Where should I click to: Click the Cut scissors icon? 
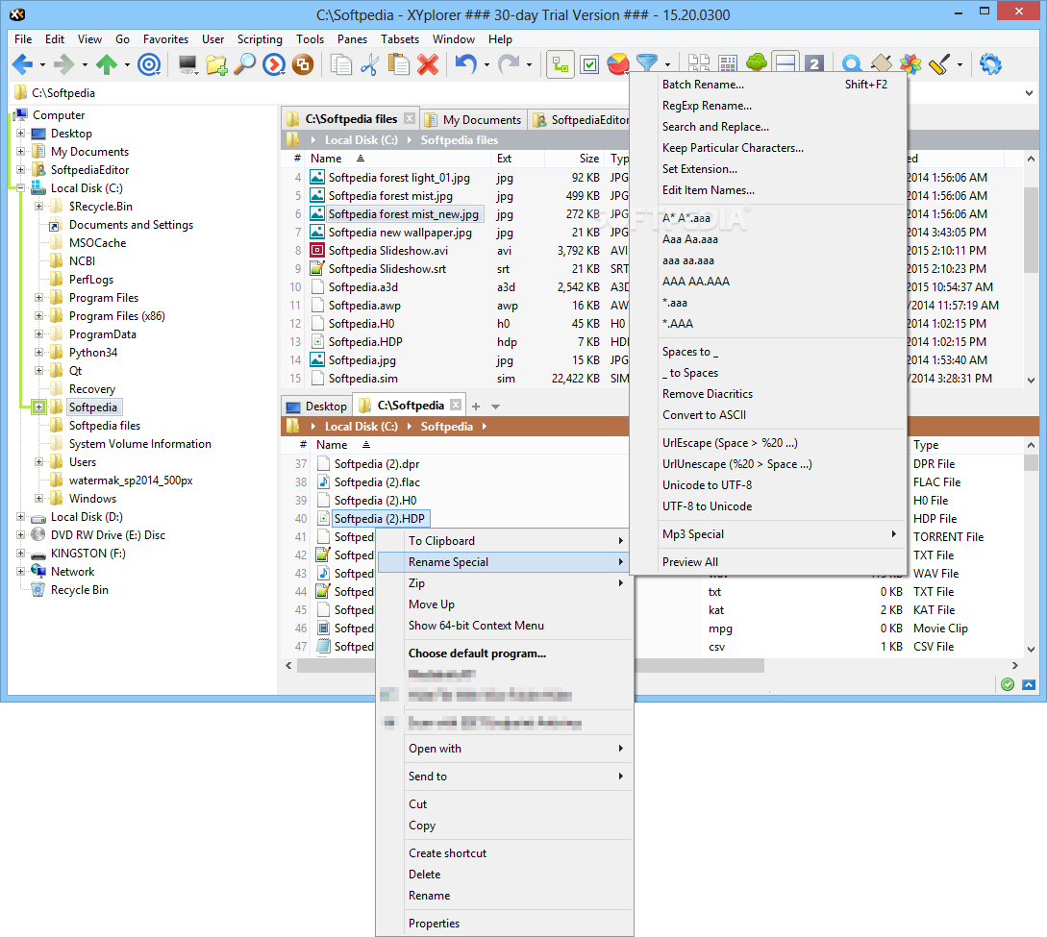coord(370,64)
